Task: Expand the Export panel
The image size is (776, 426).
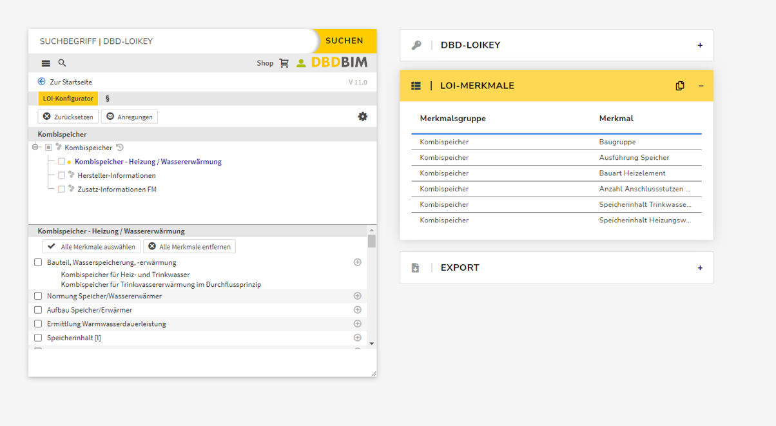Action: pyautogui.click(x=700, y=267)
